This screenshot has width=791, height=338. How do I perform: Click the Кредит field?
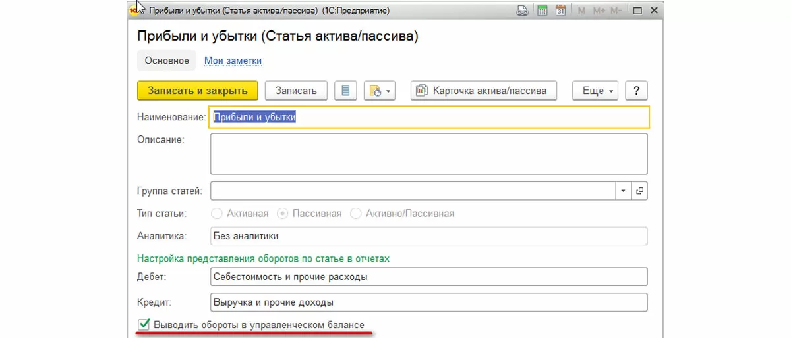point(429,302)
